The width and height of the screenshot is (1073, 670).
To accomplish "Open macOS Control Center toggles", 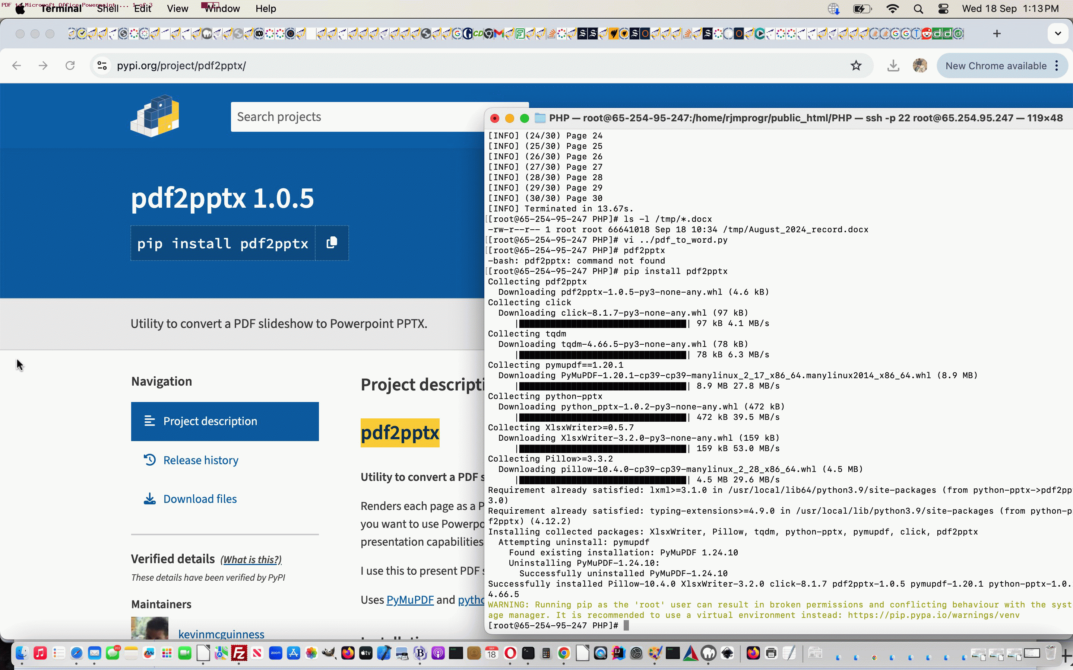I will pos(943,9).
